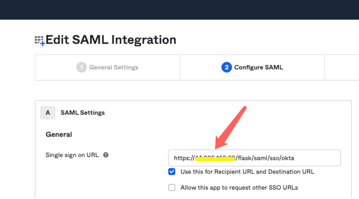Click the Edit SAML Integration heading
Viewport: 359px width, 199px height.
[111, 40]
